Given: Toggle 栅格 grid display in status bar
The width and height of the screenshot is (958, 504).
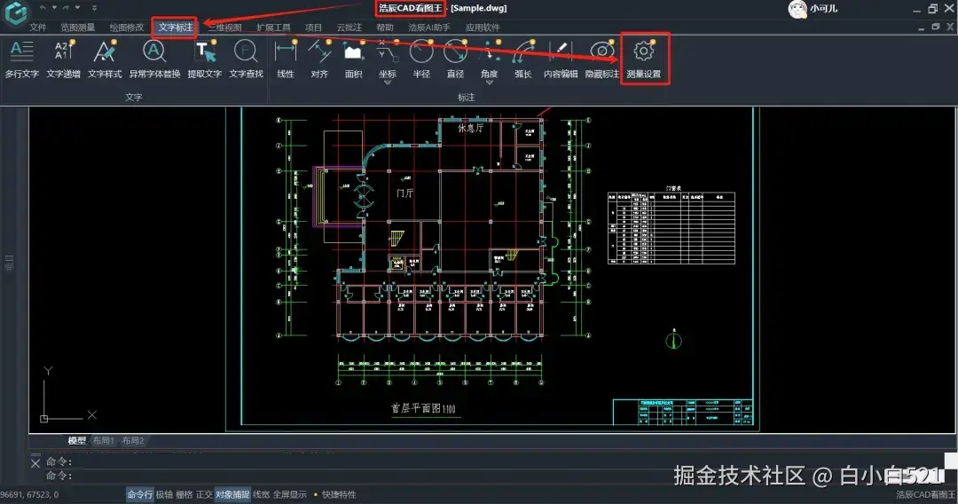Looking at the screenshot, I should pos(184,494).
